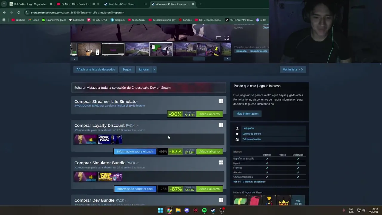
Task: Open Horror Squad game thumbnail in Loyalty pack
Action: (x=110, y=139)
